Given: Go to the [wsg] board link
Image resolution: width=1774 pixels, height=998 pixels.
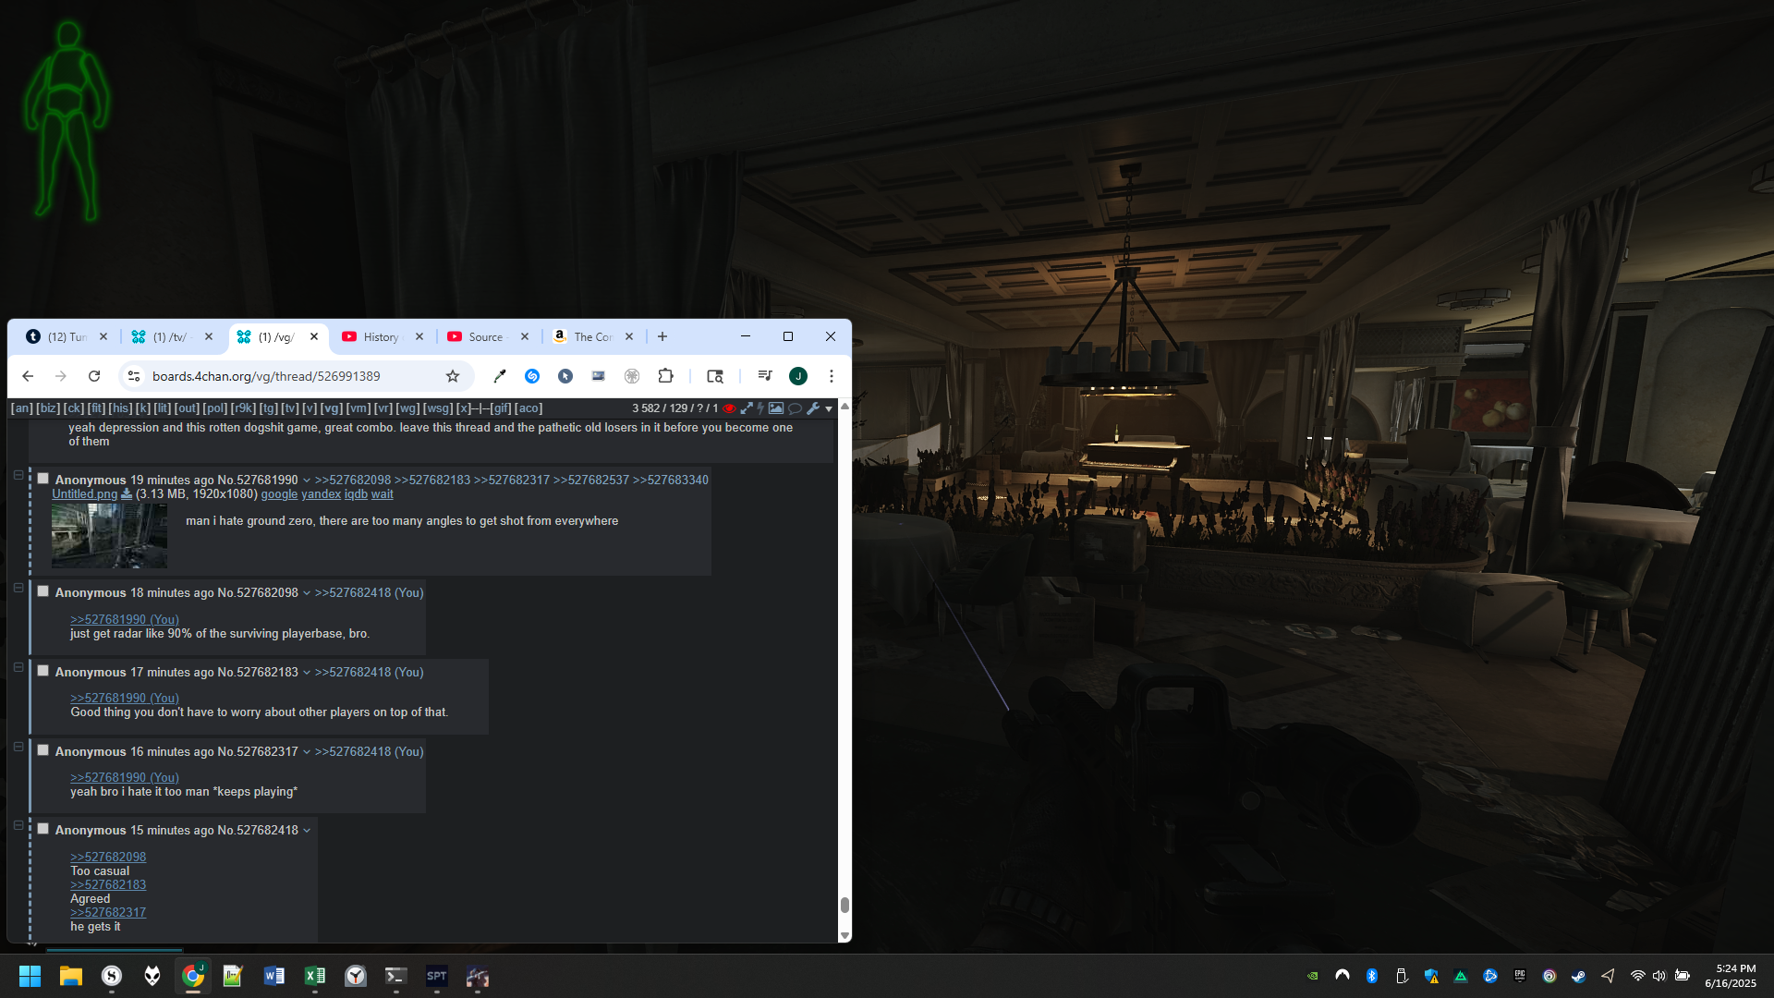Looking at the screenshot, I should click(438, 408).
